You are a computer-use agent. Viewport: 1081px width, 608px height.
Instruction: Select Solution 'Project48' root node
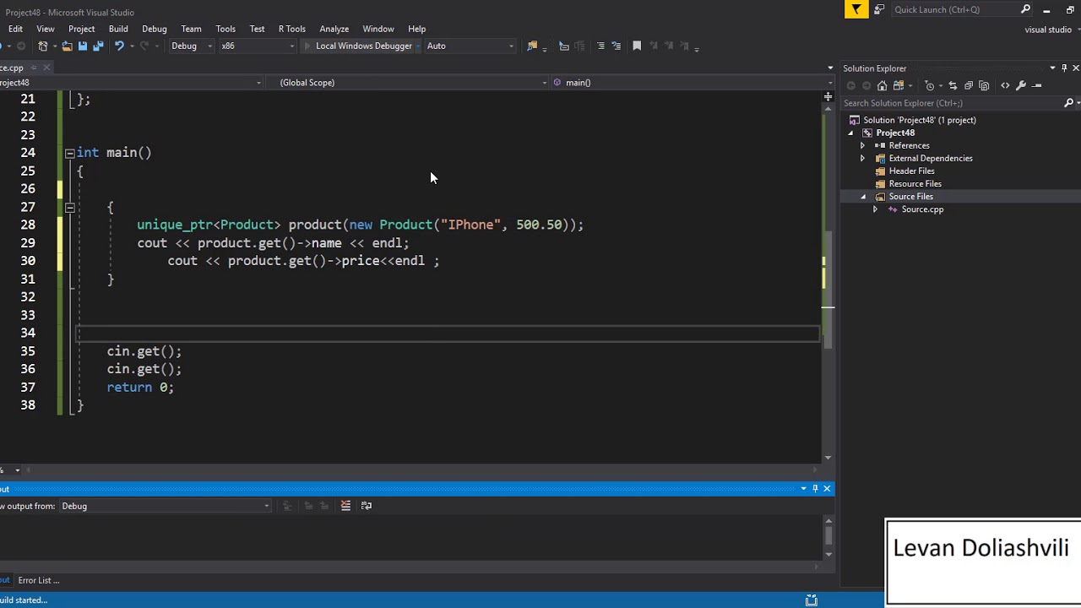919,120
